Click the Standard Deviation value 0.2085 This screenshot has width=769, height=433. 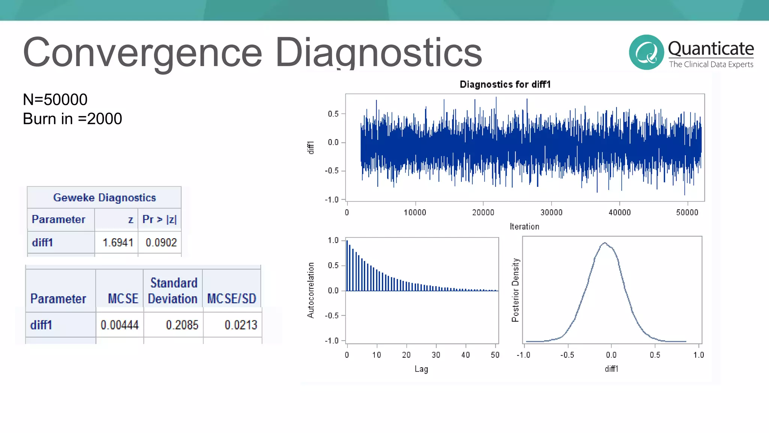[x=182, y=325]
